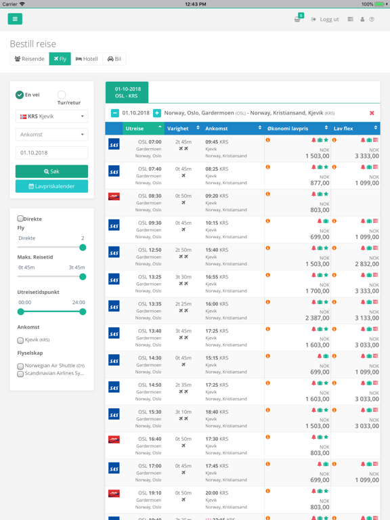Open the user profile icon

click(362, 19)
